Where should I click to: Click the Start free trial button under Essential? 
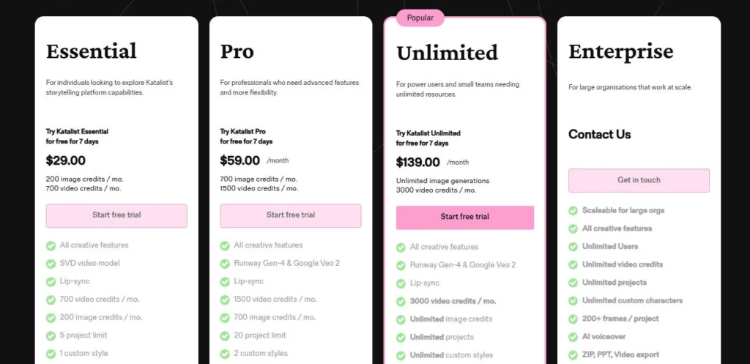[116, 215]
